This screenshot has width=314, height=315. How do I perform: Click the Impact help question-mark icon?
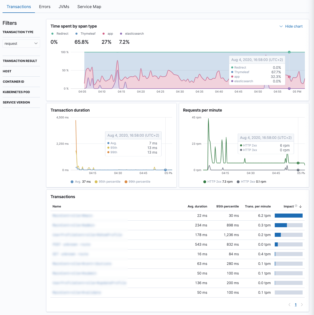tap(296, 206)
